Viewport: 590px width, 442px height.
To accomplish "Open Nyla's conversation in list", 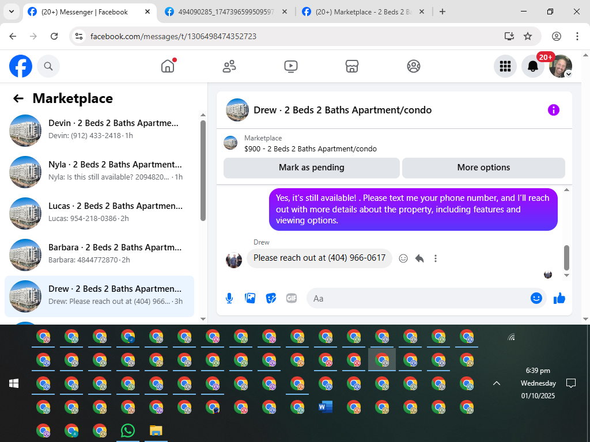I will click(99, 172).
